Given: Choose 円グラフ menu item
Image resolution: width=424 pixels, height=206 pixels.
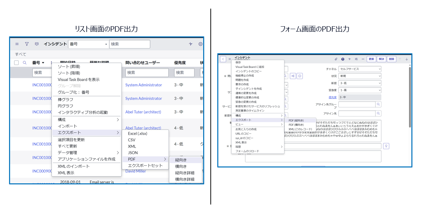Looking at the screenshot, I should click(66, 106).
